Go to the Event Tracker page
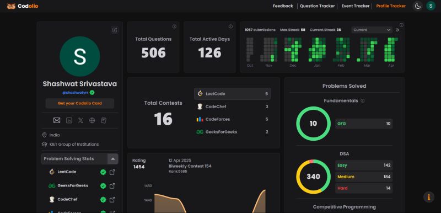The height and width of the screenshot is (213, 441). tap(356, 6)
